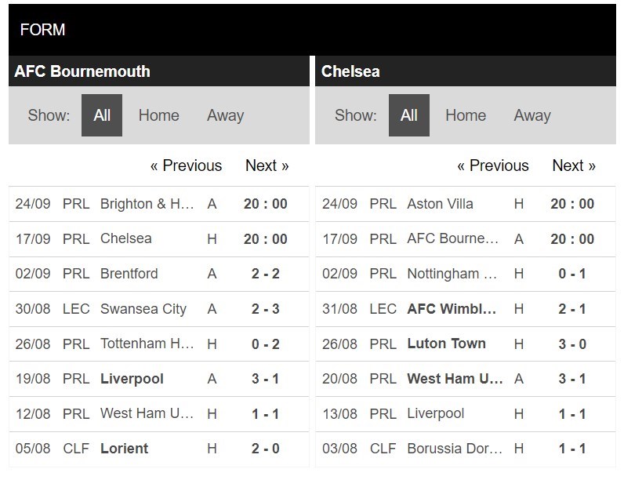Show AFC Bournemouth Away matches only
This screenshot has height=480, width=624.
pos(225,115)
